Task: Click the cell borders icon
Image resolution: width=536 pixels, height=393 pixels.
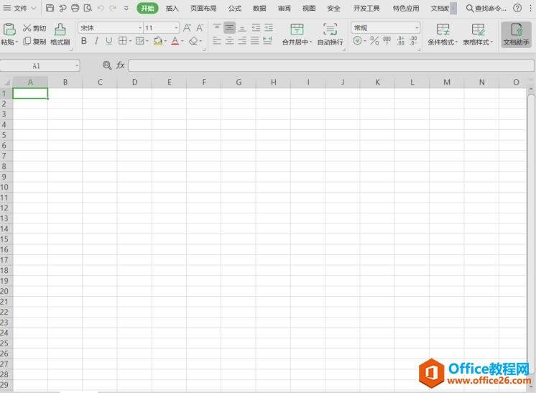Action: pos(122,41)
